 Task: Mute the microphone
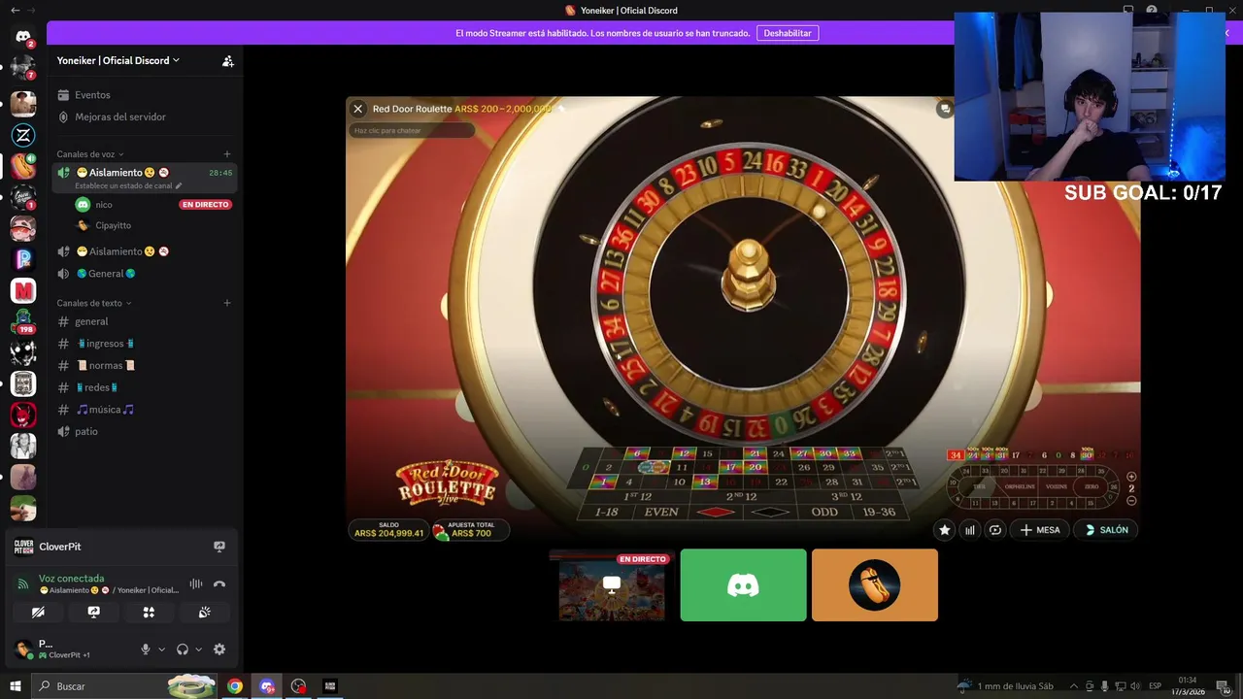[x=146, y=649]
